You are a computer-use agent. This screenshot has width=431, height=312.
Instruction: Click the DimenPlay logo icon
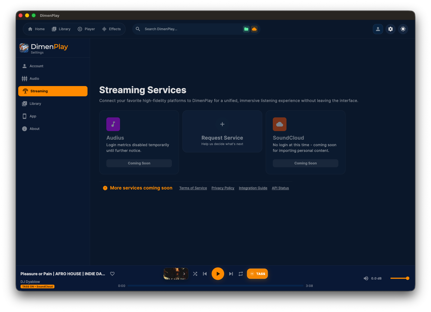[x=24, y=48]
